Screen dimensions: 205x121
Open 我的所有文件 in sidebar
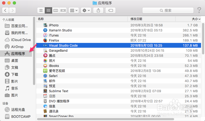(16, 33)
